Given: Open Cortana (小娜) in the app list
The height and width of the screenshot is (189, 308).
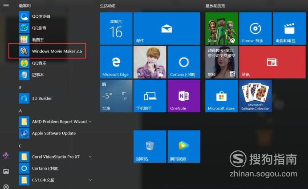Looking at the screenshot, I should [39, 169].
